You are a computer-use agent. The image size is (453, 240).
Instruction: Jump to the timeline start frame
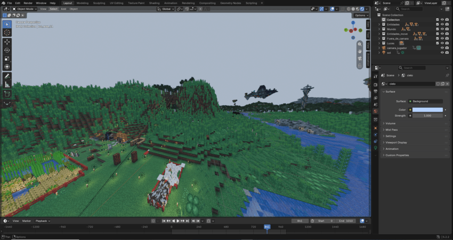(x=164, y=221)
